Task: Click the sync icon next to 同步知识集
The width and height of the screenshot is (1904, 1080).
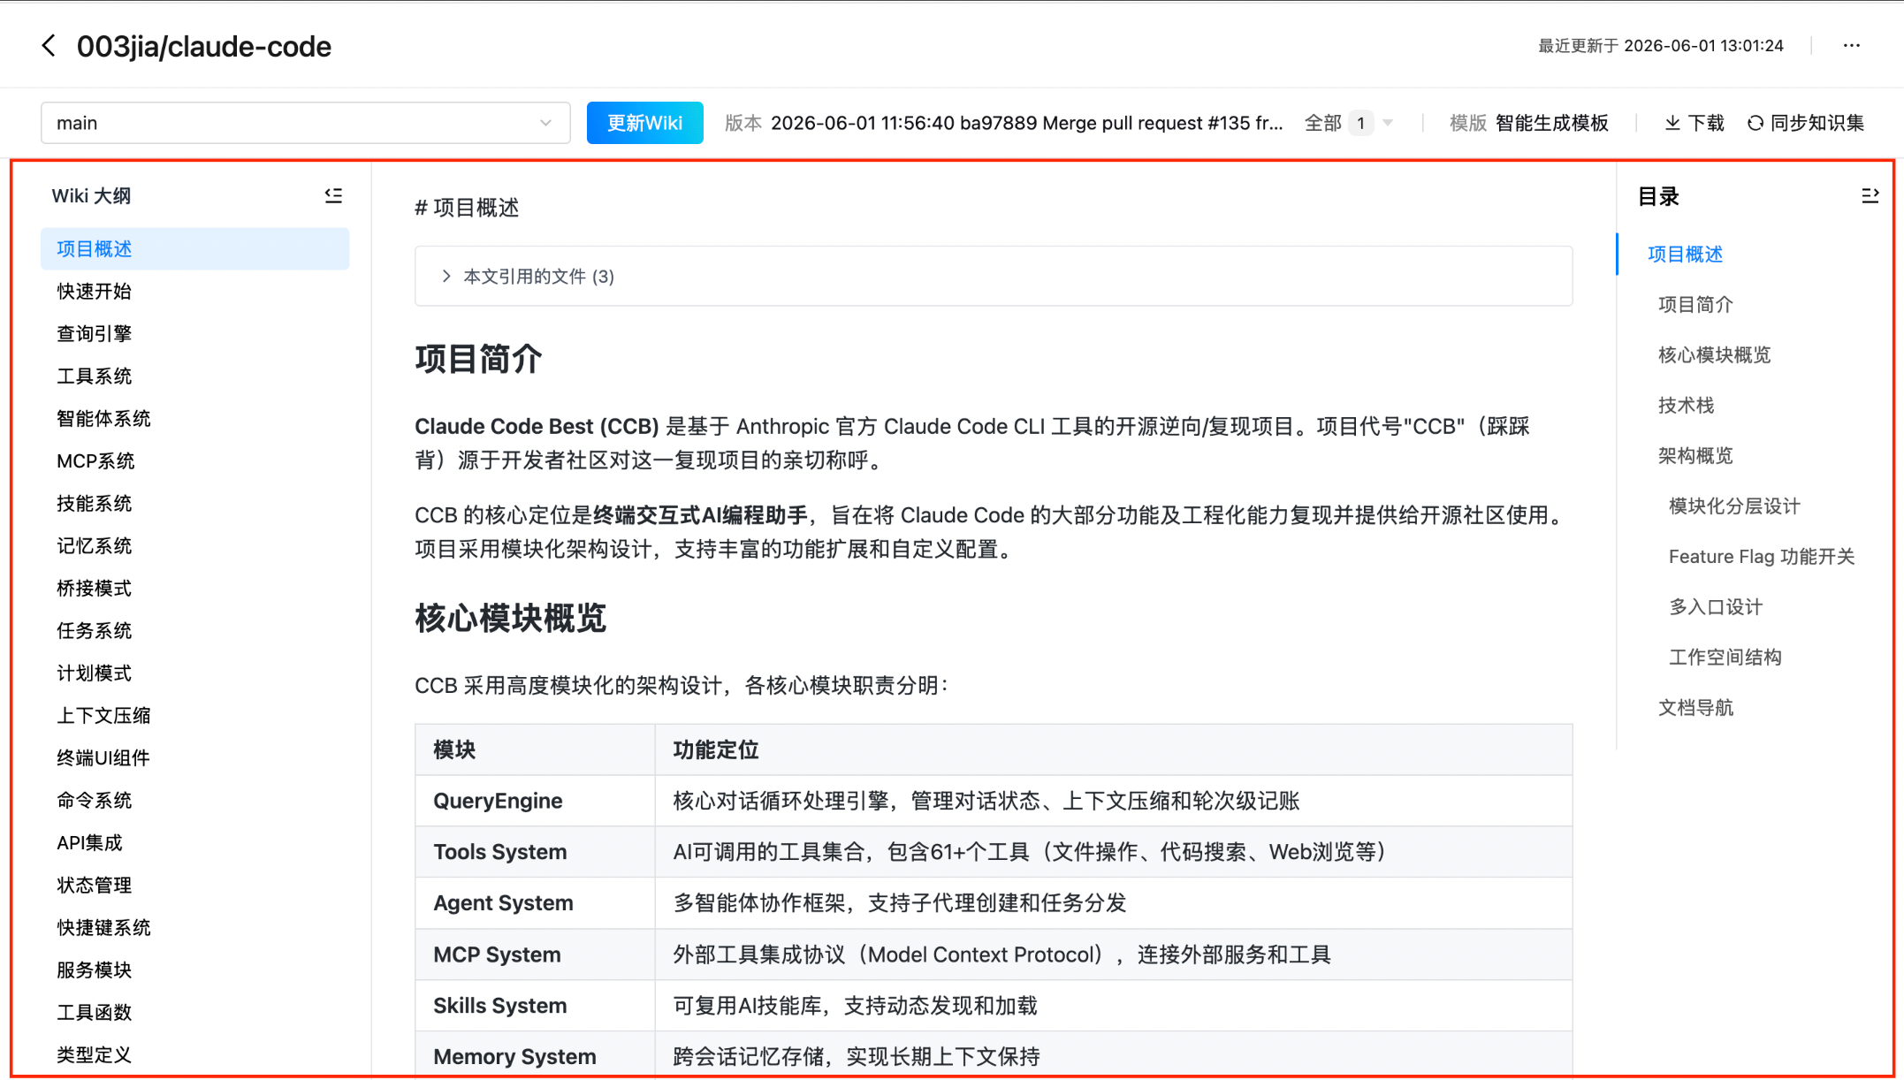Action: (1755, 123)
